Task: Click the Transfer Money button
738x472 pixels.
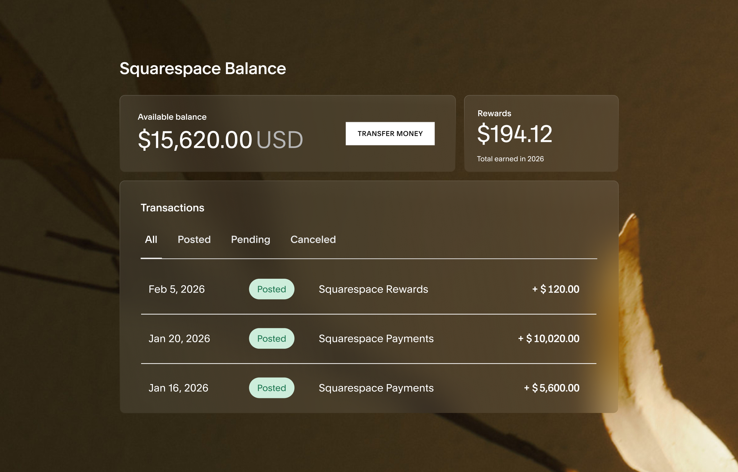Action: click(x=390, y=134)
